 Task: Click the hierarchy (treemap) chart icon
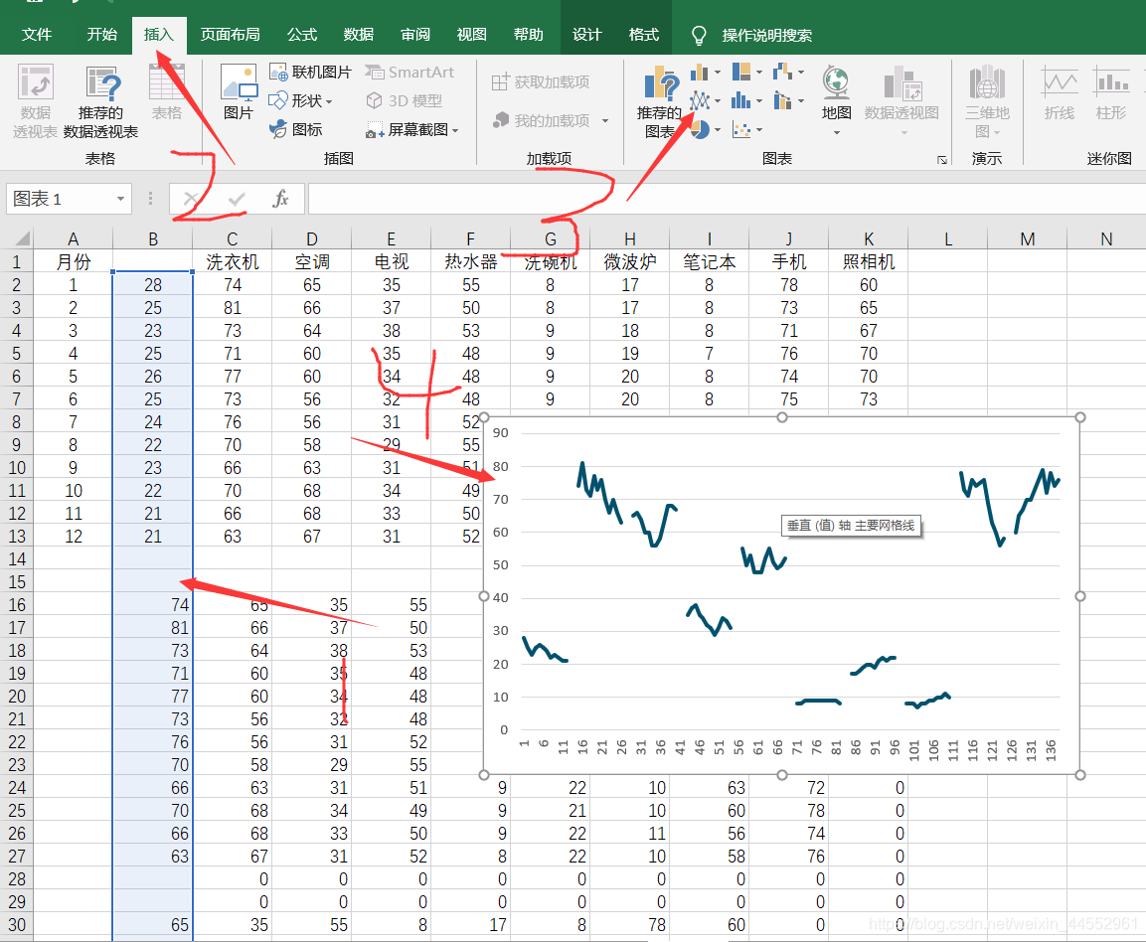741,72
